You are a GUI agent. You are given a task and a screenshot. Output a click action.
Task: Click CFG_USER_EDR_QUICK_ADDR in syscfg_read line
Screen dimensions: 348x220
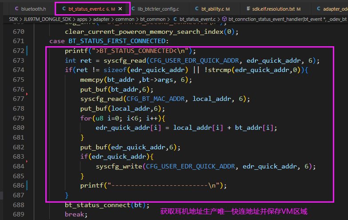[194, 60]
